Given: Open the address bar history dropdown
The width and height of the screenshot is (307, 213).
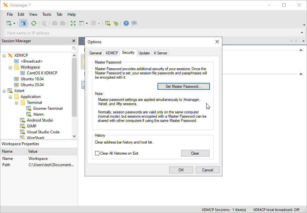Looking at the screenshot, I should click(x=302, y=33).
